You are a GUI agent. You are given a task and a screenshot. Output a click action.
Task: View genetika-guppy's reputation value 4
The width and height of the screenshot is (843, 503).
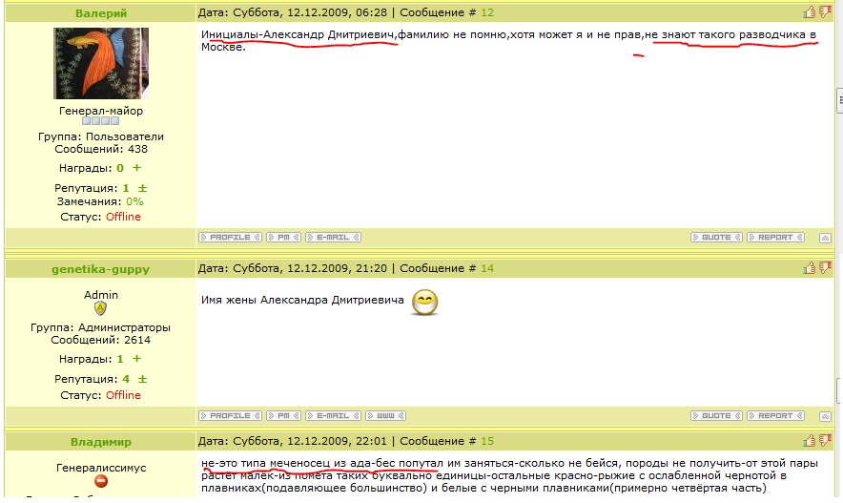point(126,379)
